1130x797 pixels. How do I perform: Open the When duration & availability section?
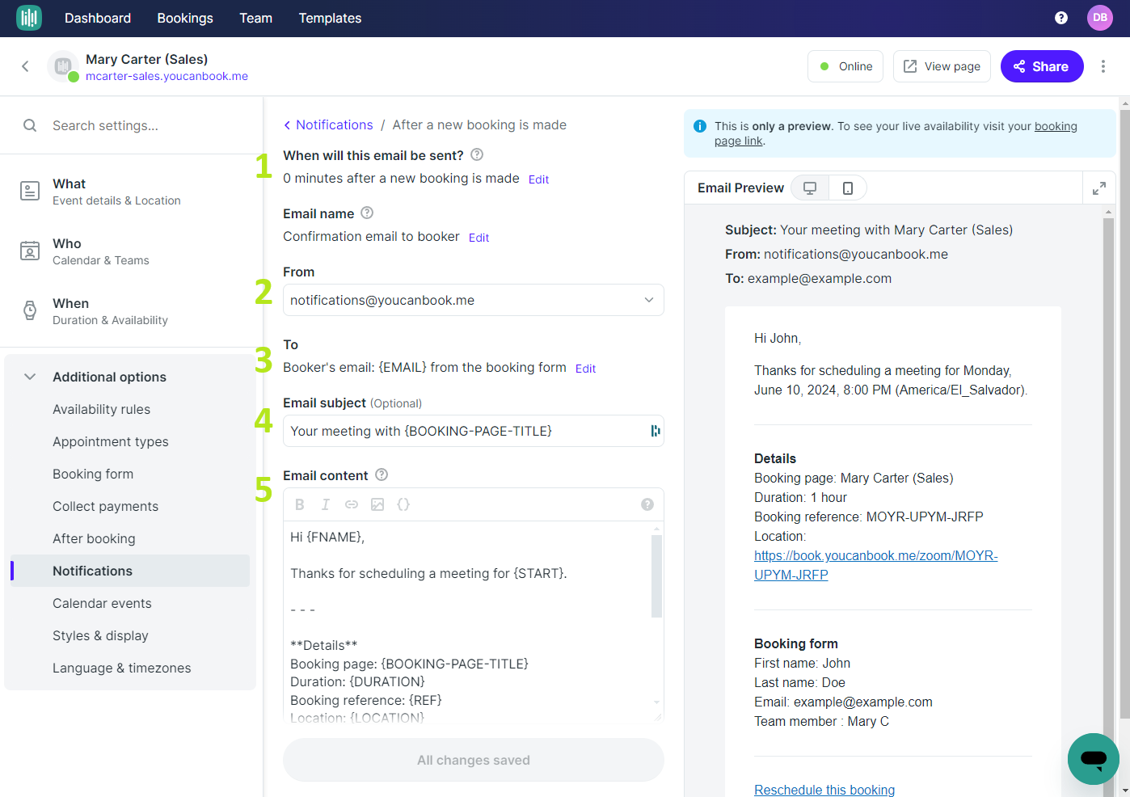click(x=132, y=311)
